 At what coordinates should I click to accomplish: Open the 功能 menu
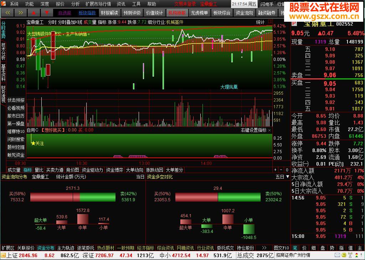click(29, 4)
